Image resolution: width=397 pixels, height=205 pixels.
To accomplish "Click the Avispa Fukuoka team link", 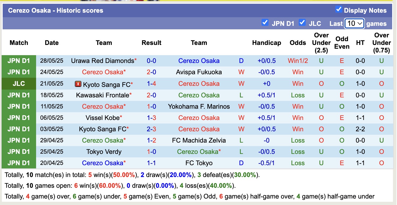I will tap(199, 72).
